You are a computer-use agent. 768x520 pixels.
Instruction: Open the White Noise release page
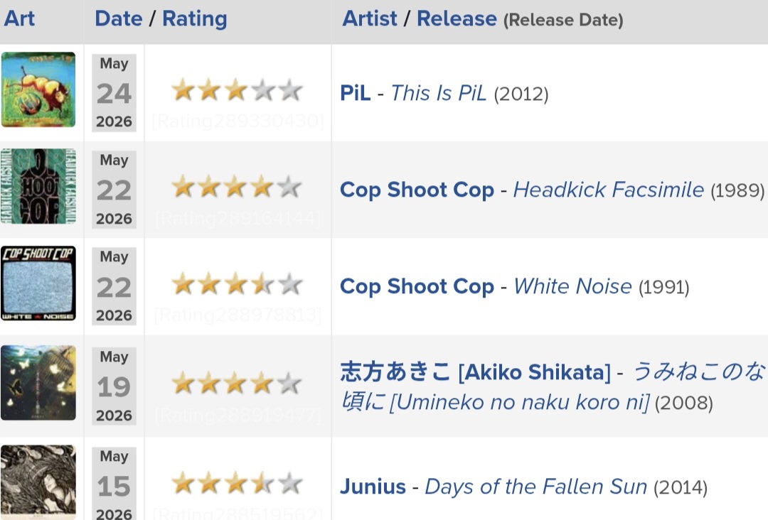click(x=572, y=286)
